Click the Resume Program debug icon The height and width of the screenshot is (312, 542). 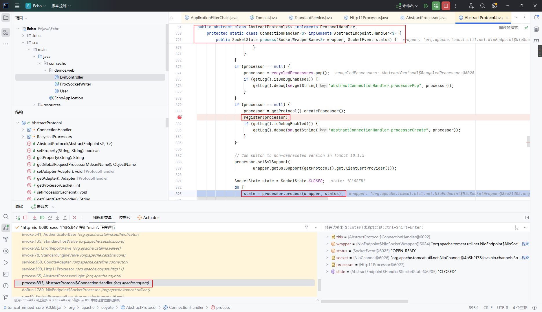(42, 218)
